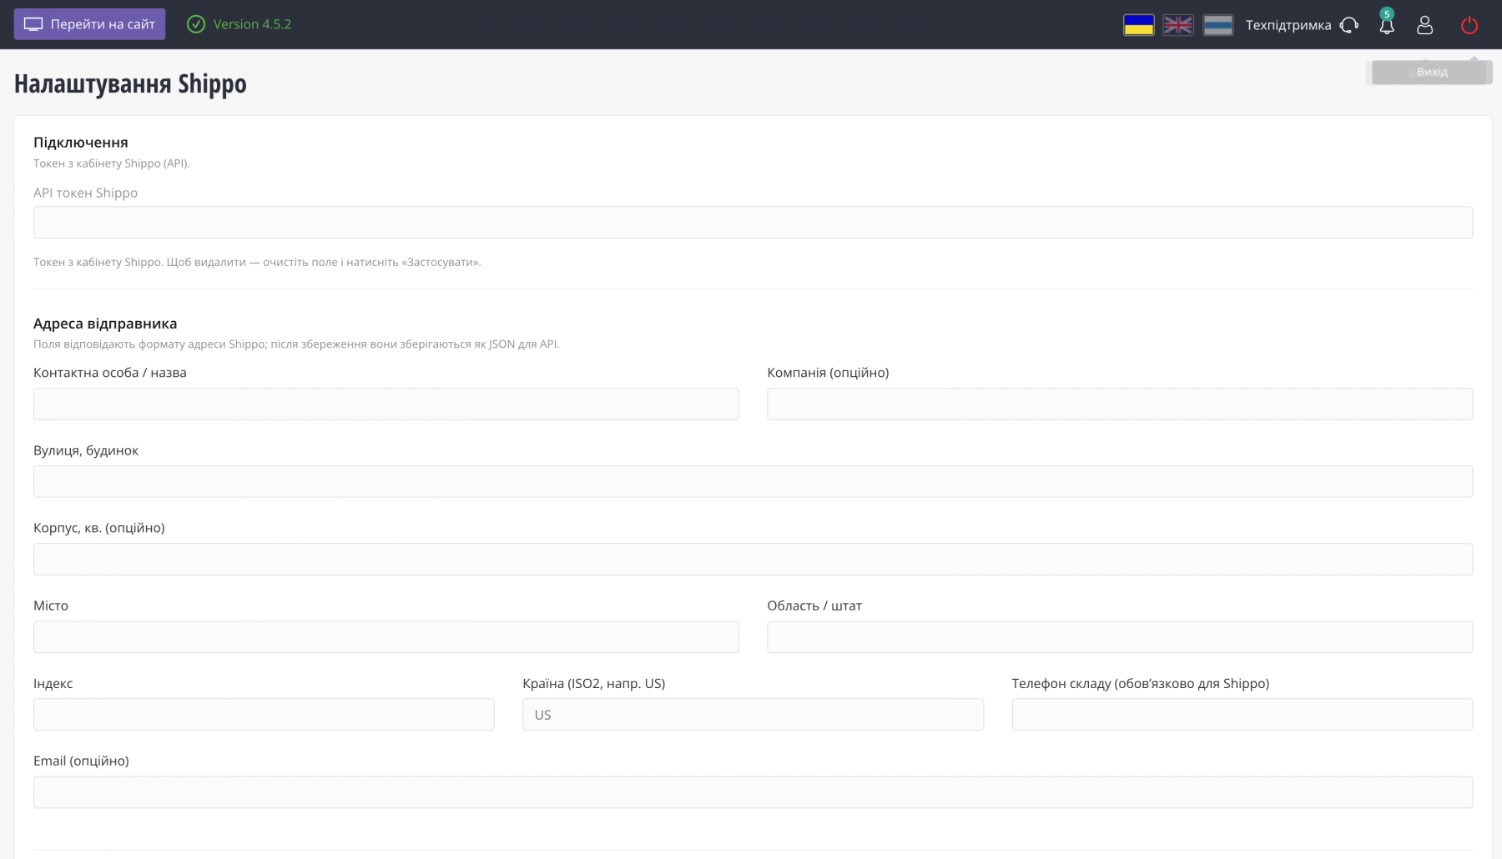Image resolution: width=1502 pixels, height=859 pixels.
Task: Open the notifications bell
Action: point(1387,25)
